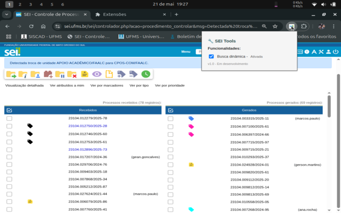Bookmark this page with the star icon
The image size is (341, 213).
(275, 26)
